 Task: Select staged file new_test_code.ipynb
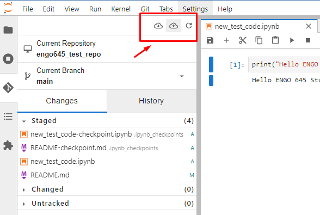107,162
